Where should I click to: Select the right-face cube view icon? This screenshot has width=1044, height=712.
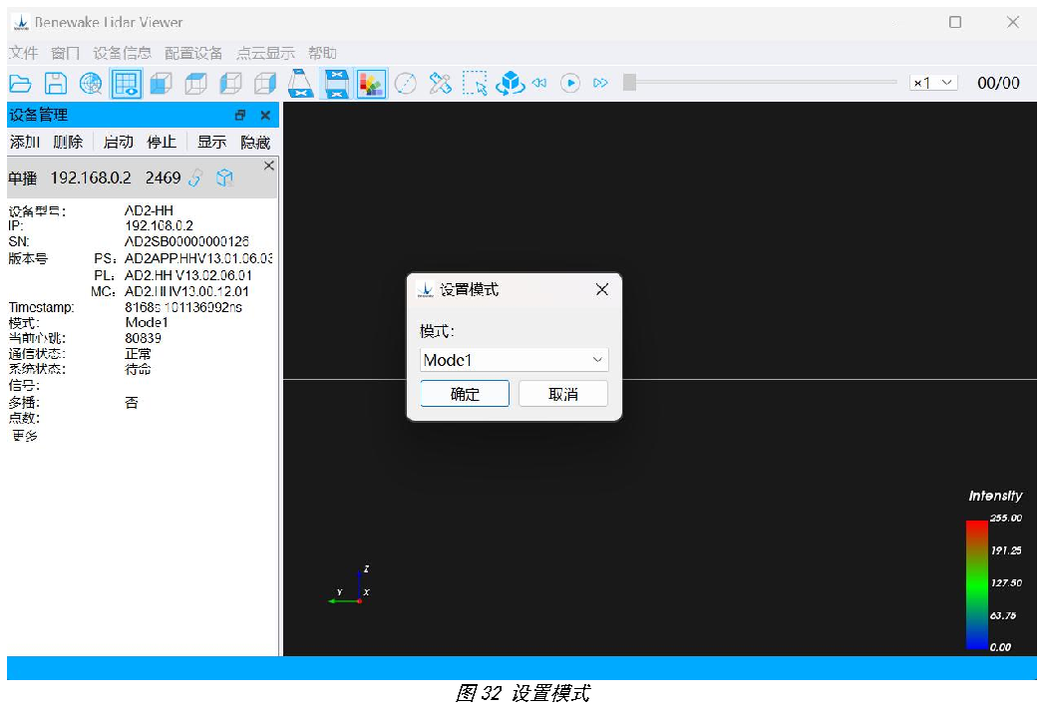265,83
